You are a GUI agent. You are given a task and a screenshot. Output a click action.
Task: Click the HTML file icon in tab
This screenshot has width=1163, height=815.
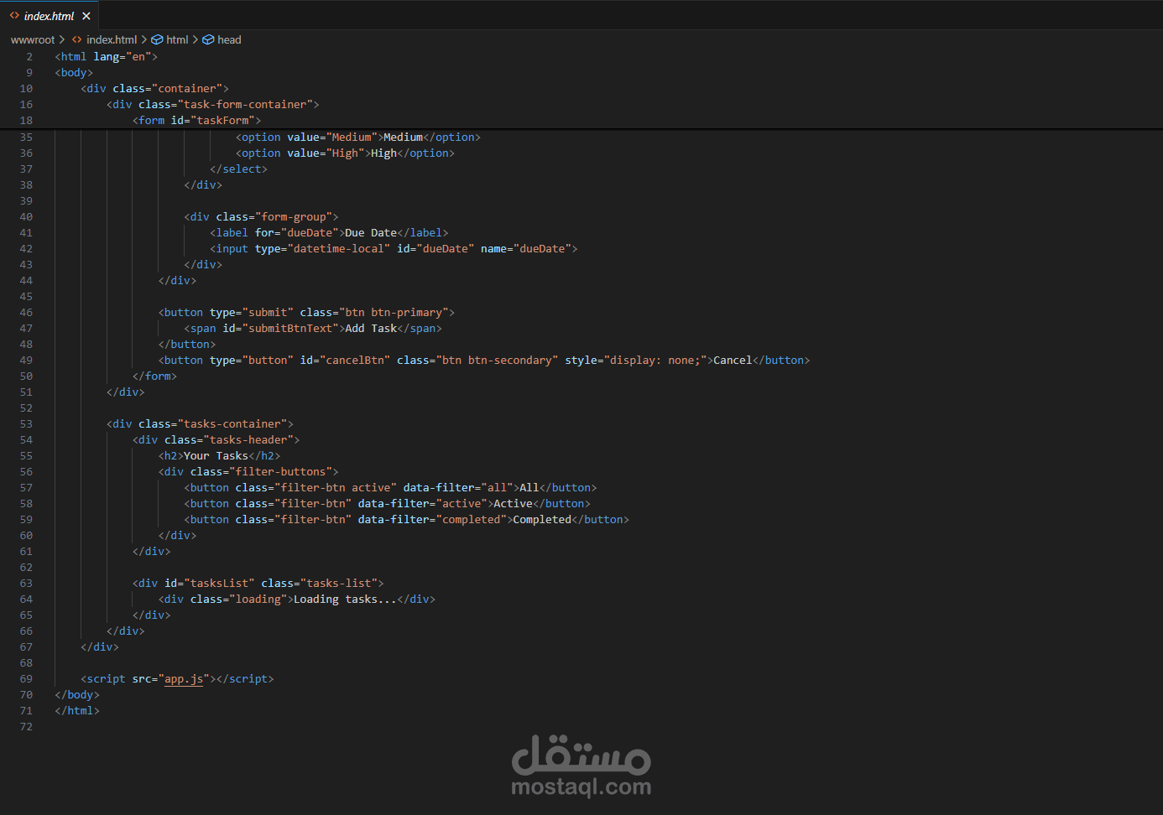[14, 16]
